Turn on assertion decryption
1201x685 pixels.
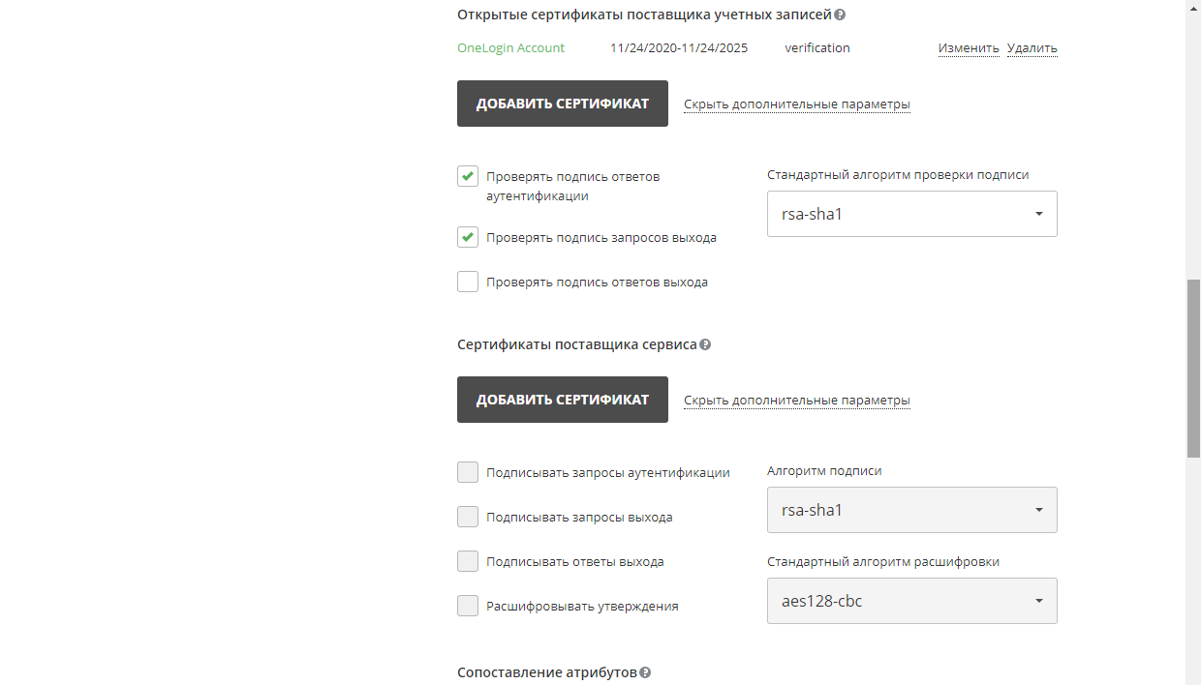click(x=468, y=606)
